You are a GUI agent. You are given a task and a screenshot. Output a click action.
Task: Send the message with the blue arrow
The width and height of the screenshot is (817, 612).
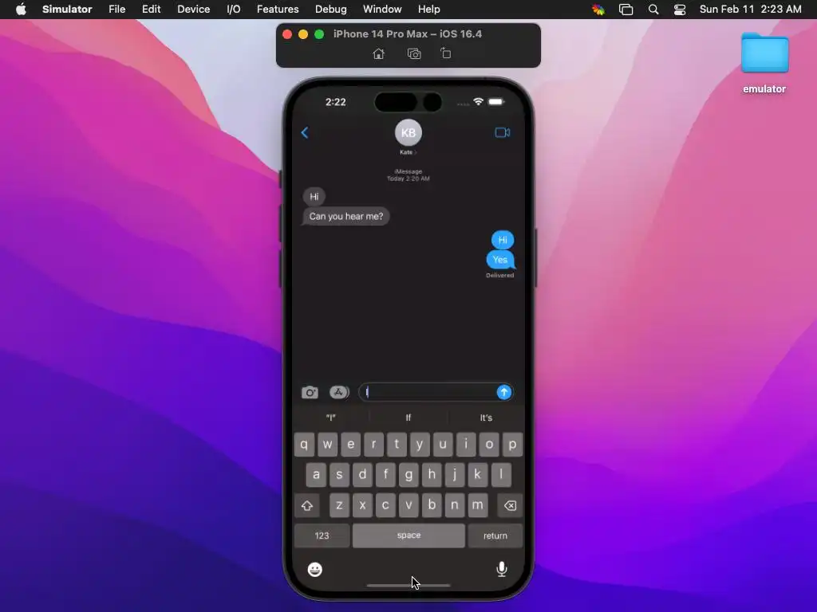[504, 392]
